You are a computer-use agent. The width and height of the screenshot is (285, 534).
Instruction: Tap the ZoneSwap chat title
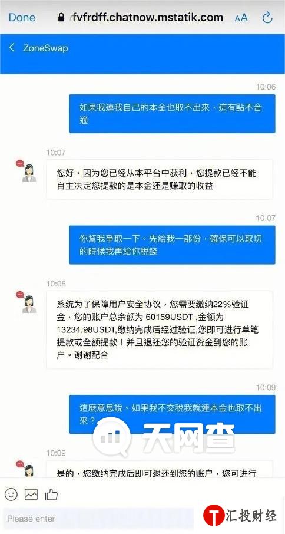tap(45, 48)
